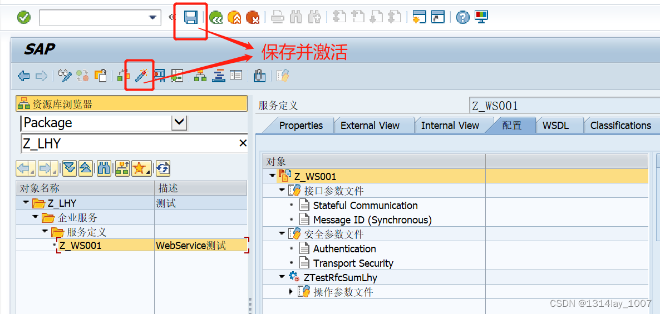The width and height of the screenshot is (660, 314).
Task: Click the forward arrow in application toolbar
Action: 41,76
